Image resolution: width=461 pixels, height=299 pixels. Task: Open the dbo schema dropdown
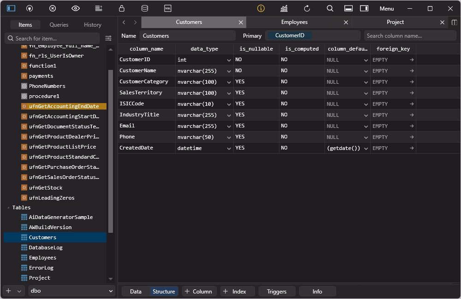pos(71,291)
